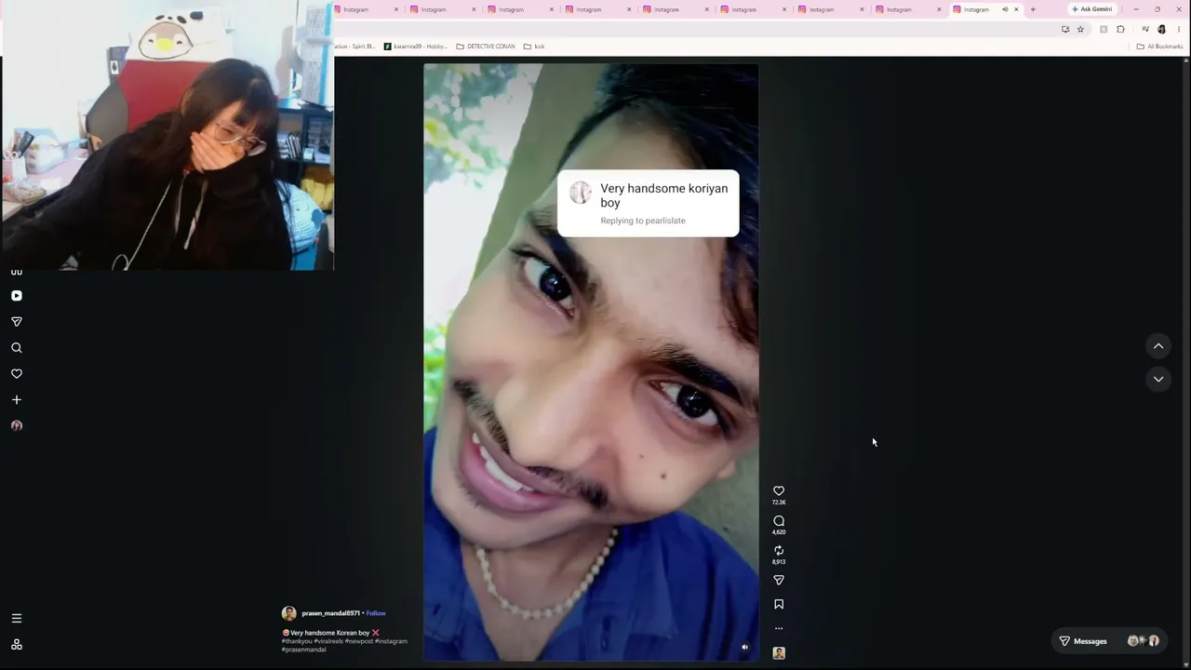Repost this reel using the repost icon

coord(779,551)
